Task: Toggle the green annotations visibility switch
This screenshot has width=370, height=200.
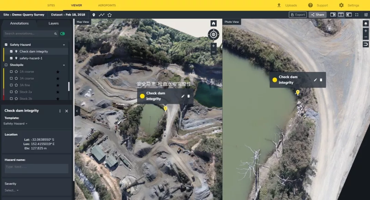Action: [63, 34]
